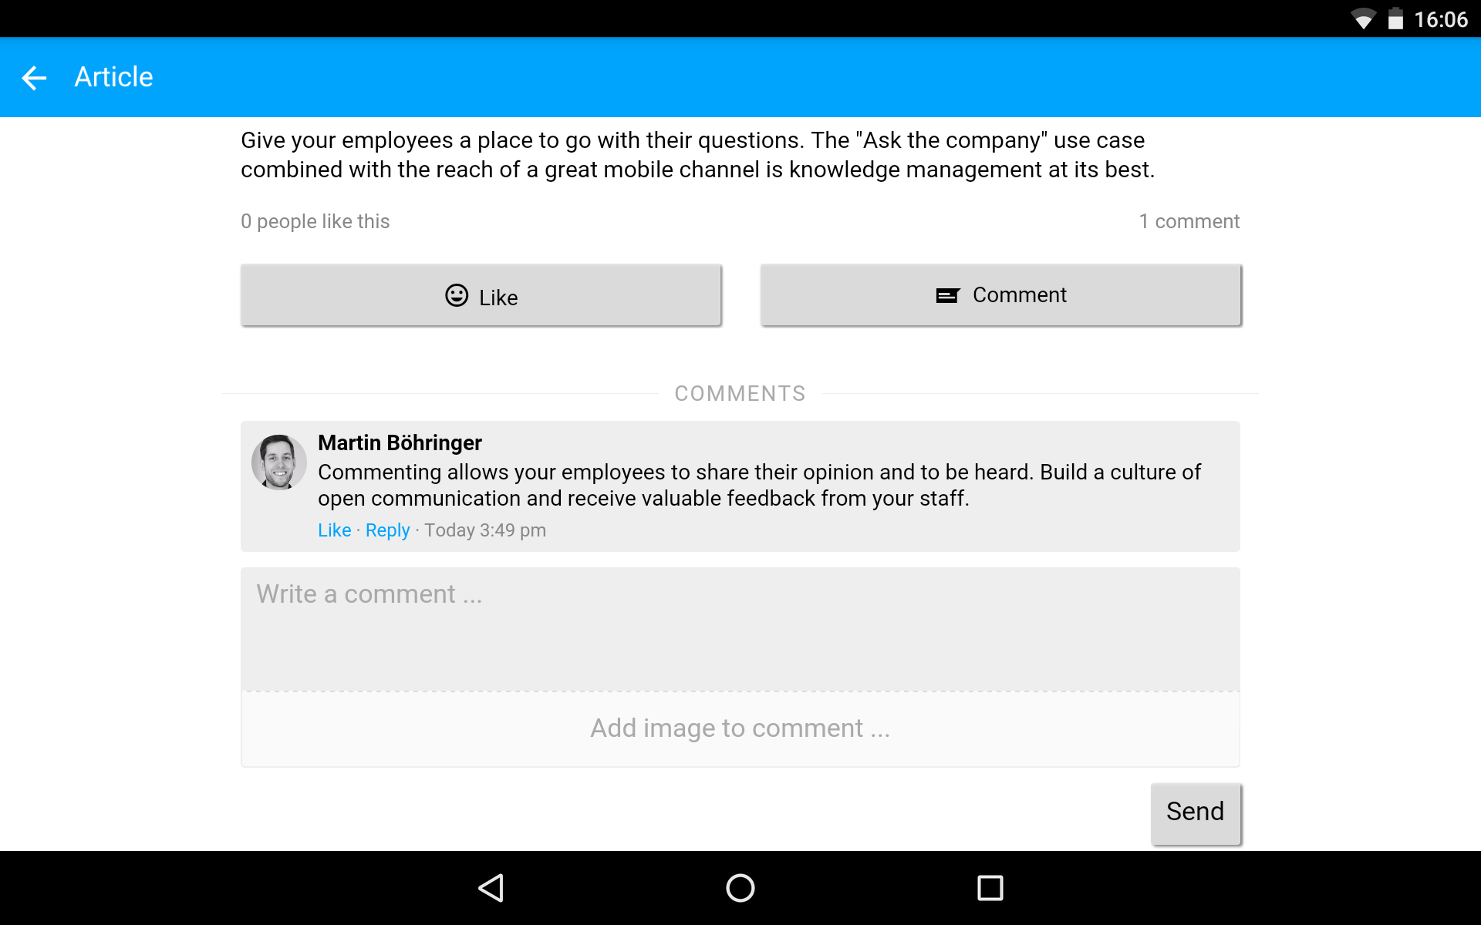The width and height of the screenshot is (1481, 925).
Task: Tap the Android recent apps square
Action: (990, 888)
